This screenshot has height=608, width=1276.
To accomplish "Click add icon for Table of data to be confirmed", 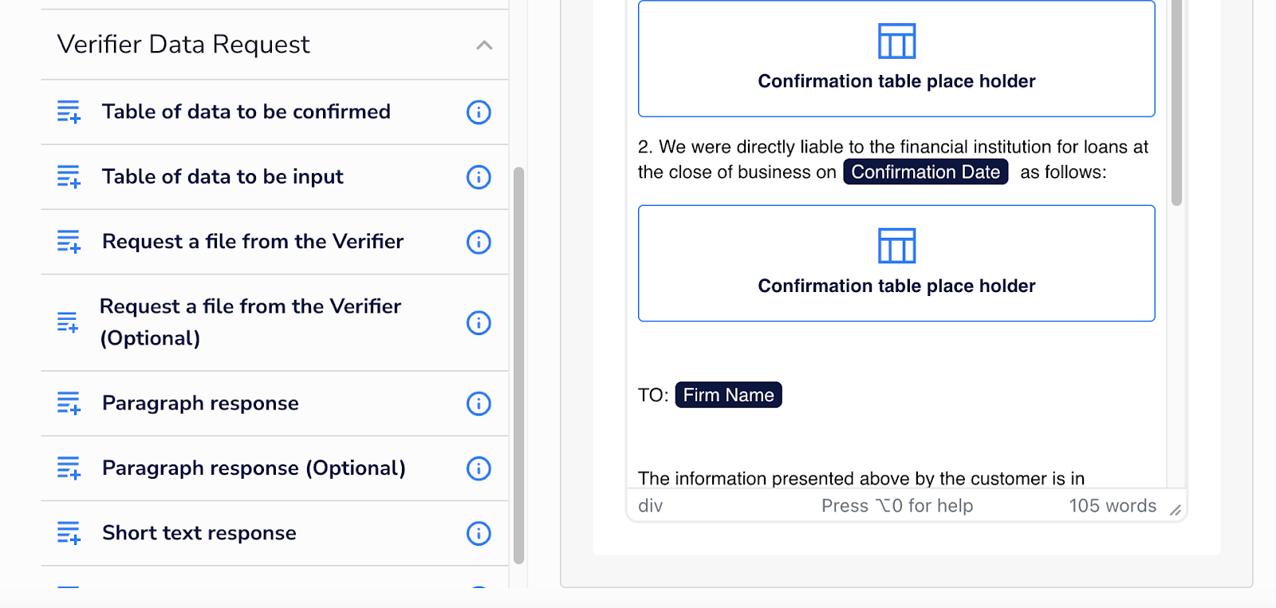I will (x=69, y=112).
